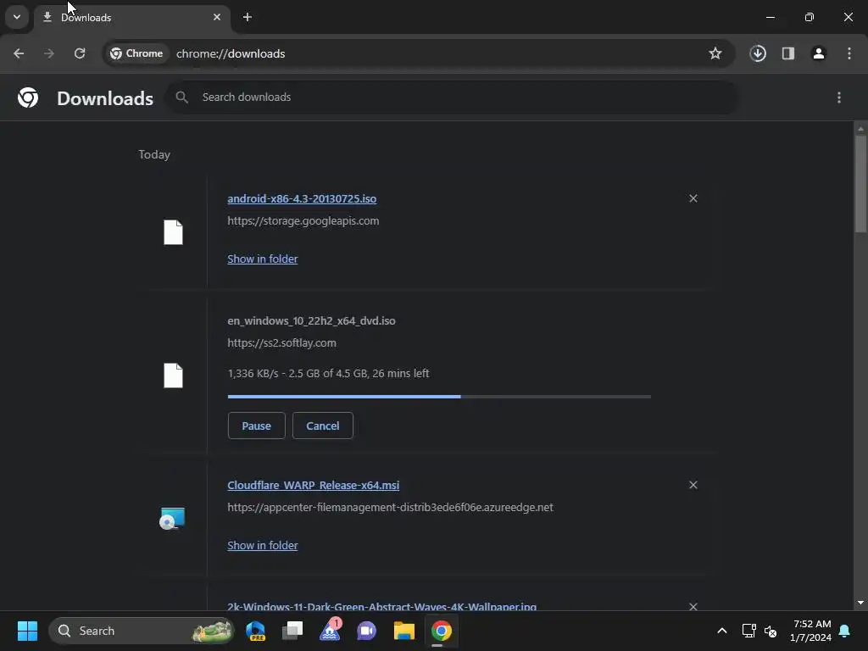Remove Cloudflare WARP msi from list

(693, 486)
